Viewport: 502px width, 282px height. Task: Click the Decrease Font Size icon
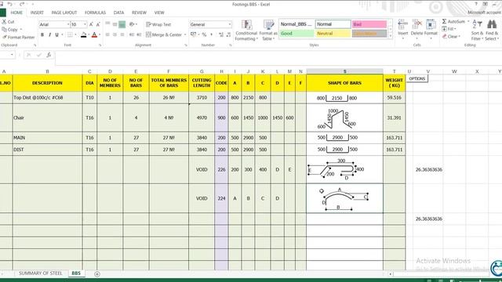click(x=98, y=24)
